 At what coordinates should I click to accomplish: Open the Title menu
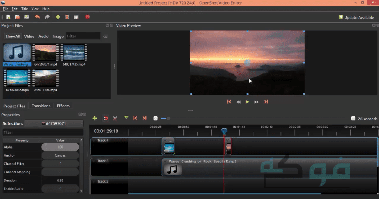click(24, 9)
